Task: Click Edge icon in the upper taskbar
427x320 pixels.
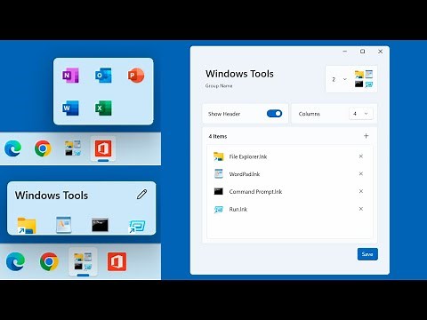Action: [x=13, y=148]
